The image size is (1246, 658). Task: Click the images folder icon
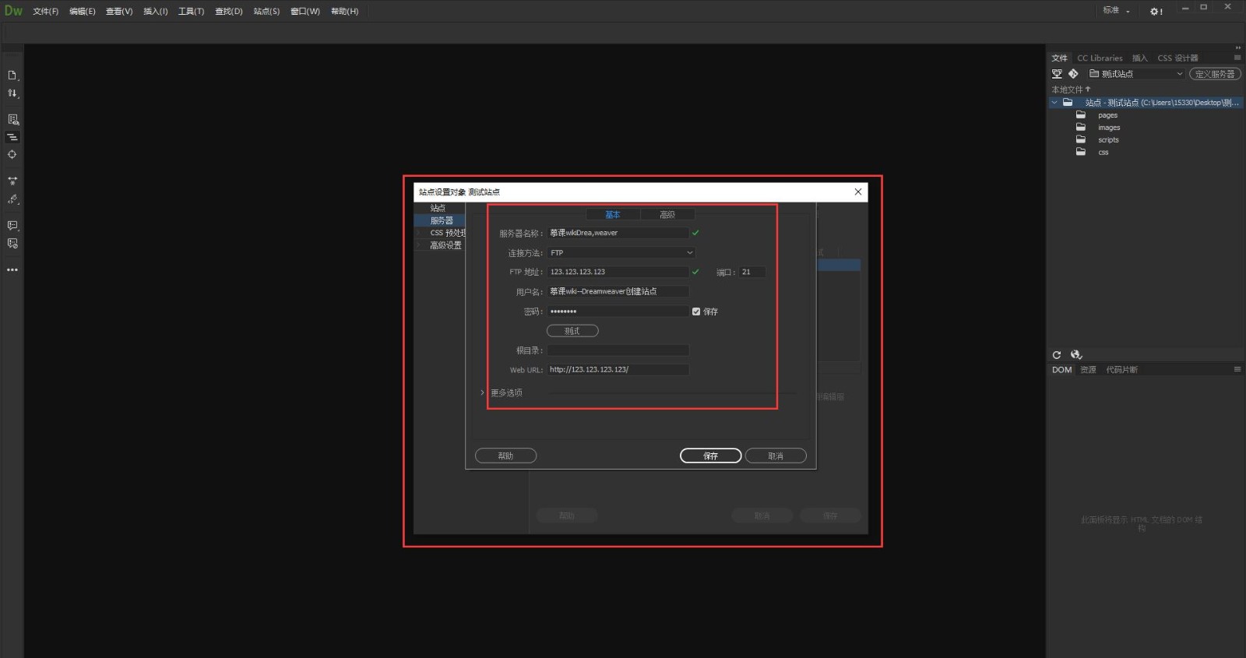1081,127
